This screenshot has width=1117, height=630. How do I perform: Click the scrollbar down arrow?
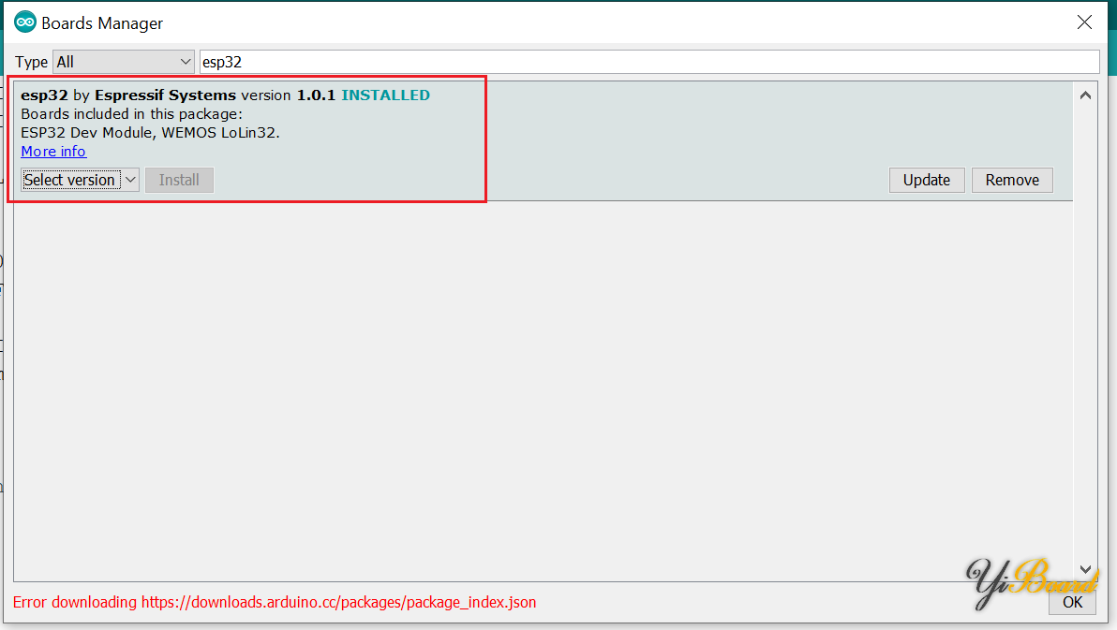pos(1085,569)
